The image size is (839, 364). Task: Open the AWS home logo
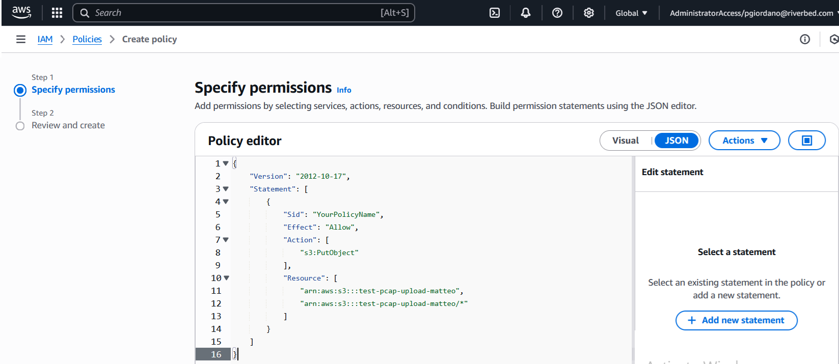pos(21,13)
